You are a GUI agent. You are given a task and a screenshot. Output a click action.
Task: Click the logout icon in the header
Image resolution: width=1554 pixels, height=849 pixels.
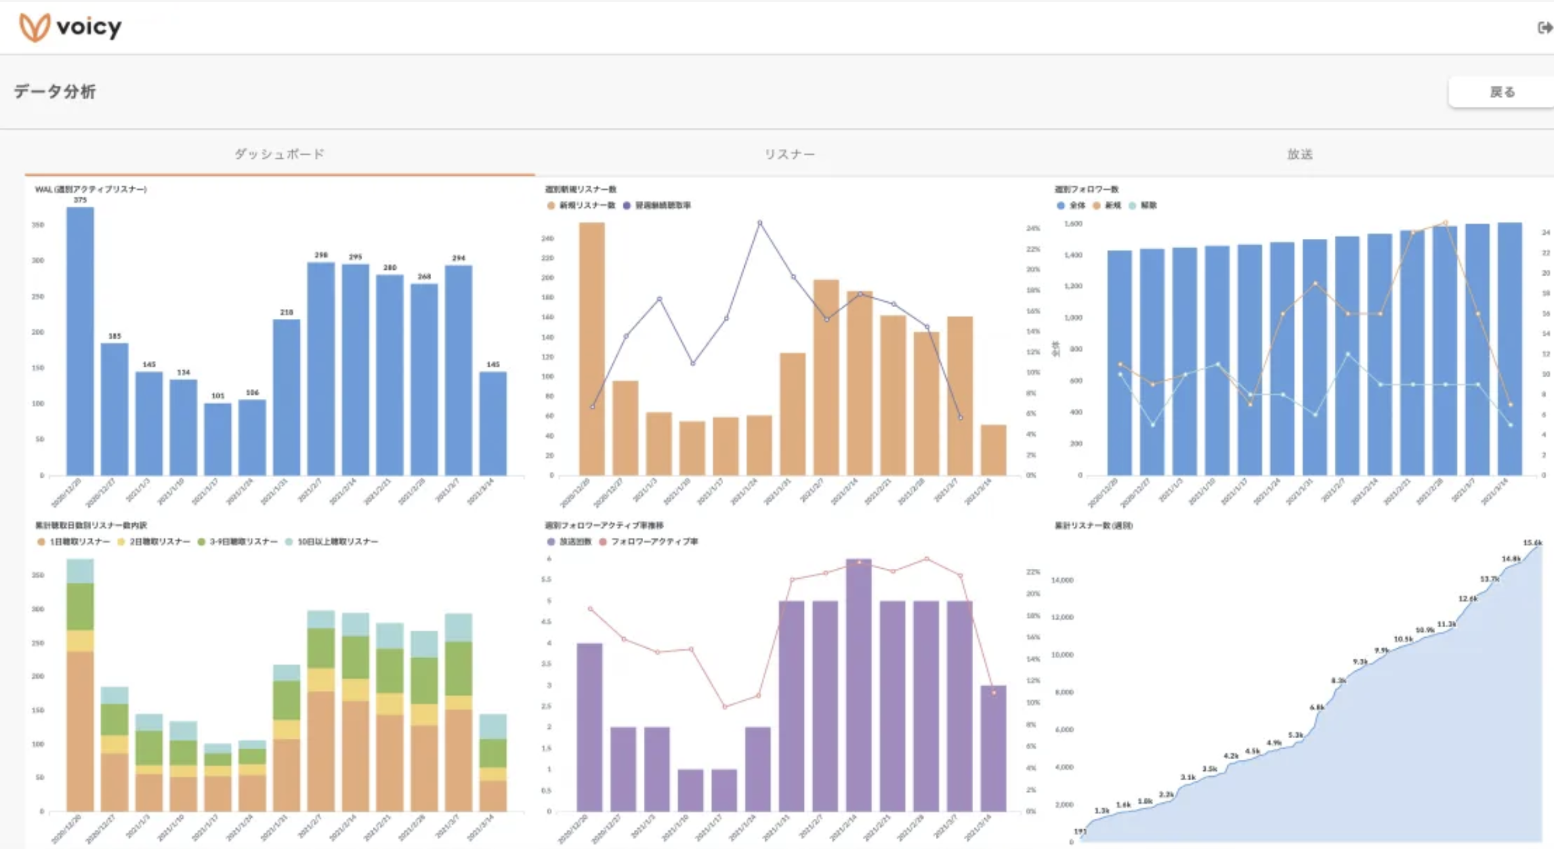pos(1545,28)
